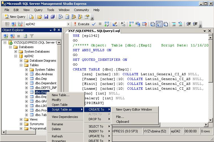Click the Parse checkmark icon
The image size is (214, 142).
94,24
